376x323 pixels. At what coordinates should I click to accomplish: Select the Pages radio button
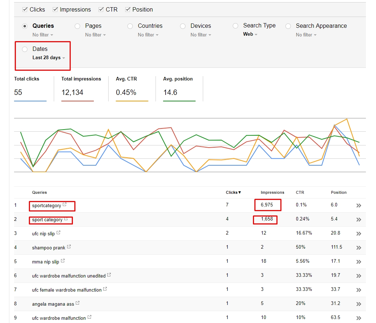pyautogui.click(x=77, y=26)
